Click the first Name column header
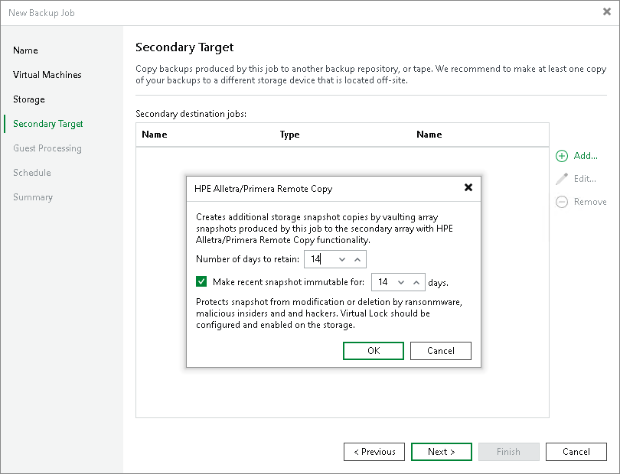The image size is (620, 474). tap(154, 135)
